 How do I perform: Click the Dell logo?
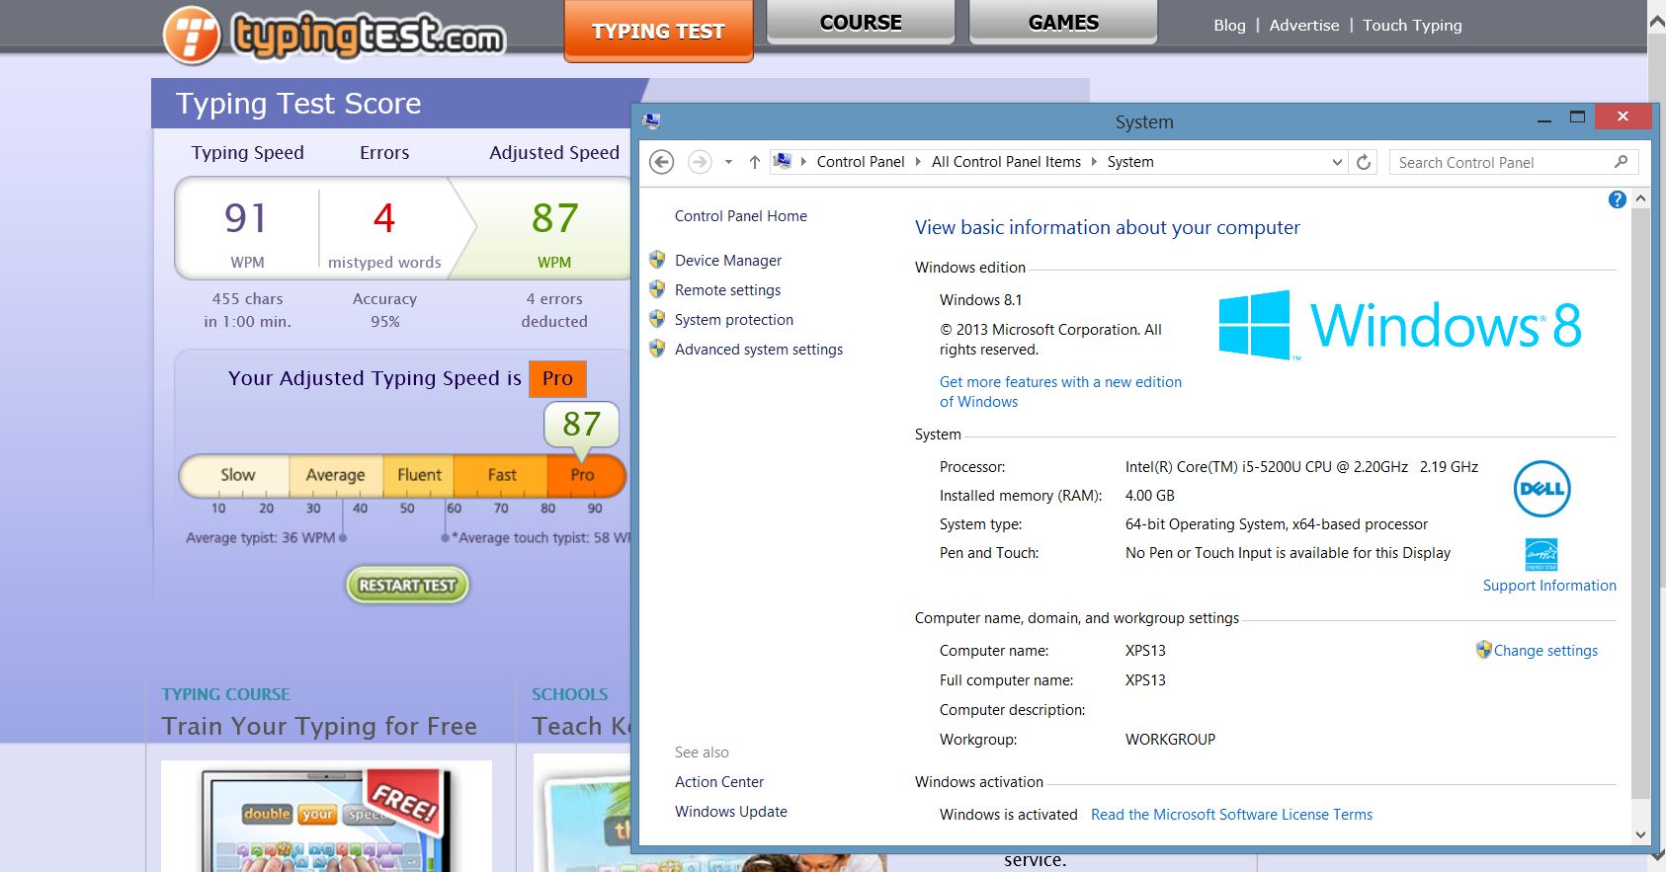1541,489
